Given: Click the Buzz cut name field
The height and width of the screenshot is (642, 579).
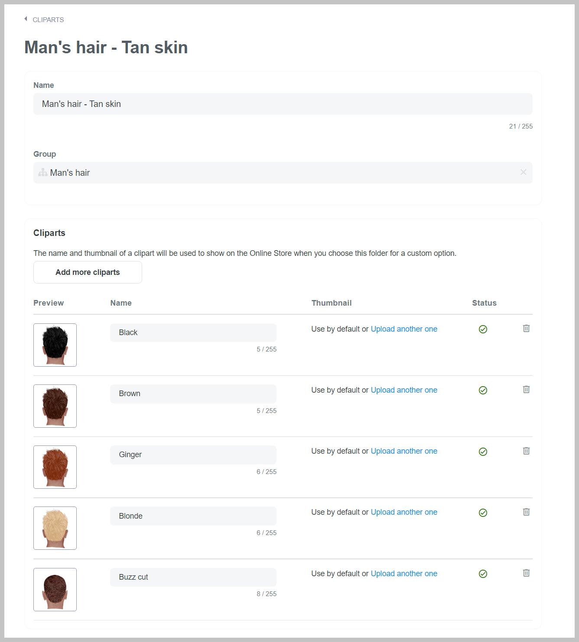Looking at the screenshot, I should tap(193, 577).
